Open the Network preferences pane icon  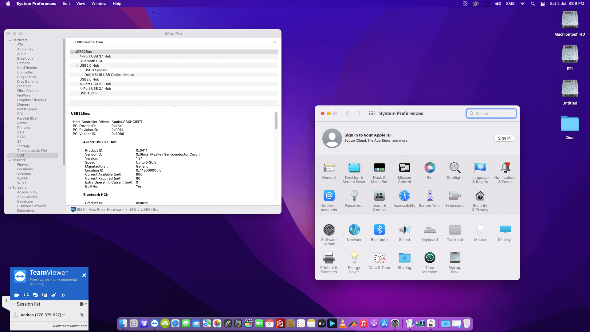(354, 230)
